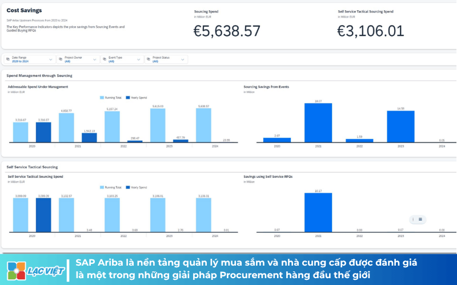Click the Yearly Spend legend label in Self Service chart
The width and height of the screenshot is (457, 285).
[139, 188]
